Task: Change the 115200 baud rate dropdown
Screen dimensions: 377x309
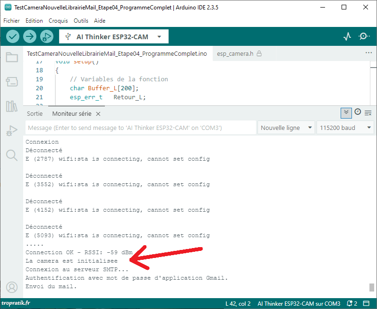Action: (x=345, y=128)
